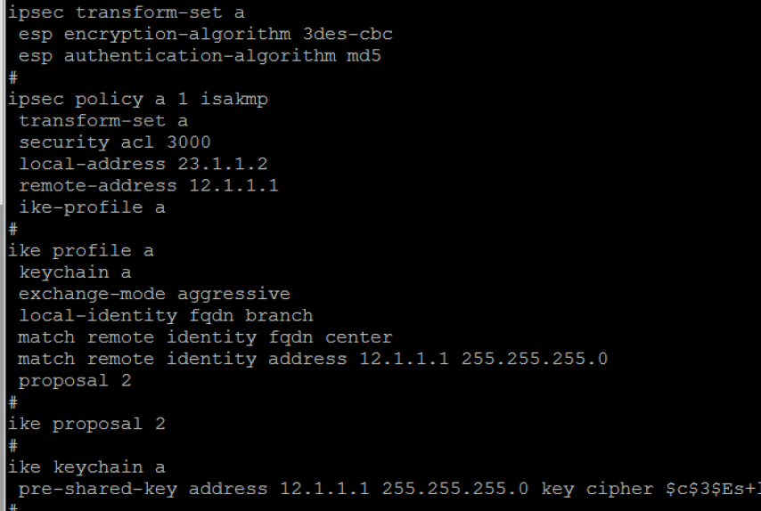Screen dimensions: 761x511
Task: Click 'branch' in the local-identity line
Action: tap(279, 315)
